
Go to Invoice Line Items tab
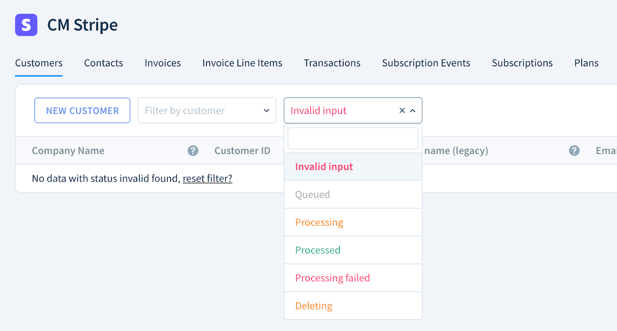[242, 63]
